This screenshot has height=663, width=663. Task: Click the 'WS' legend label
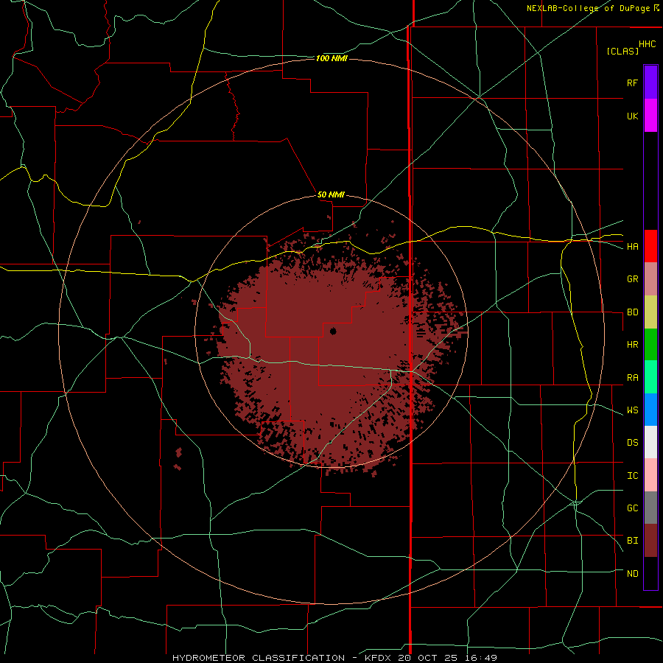pyautogui.click(x=632, y=410)
